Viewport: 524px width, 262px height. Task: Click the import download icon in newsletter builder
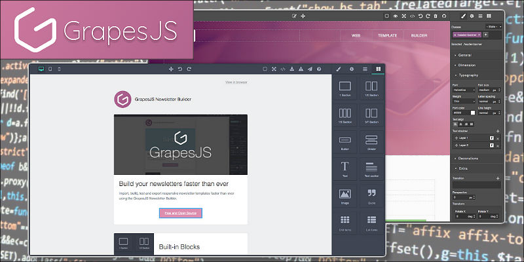292,69
